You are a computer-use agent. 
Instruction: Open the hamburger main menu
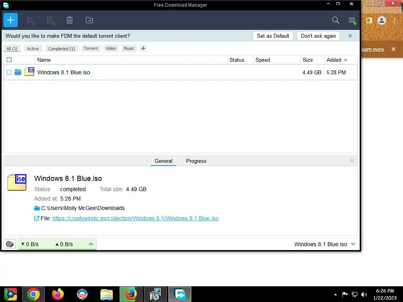click(x=352, y=20)
